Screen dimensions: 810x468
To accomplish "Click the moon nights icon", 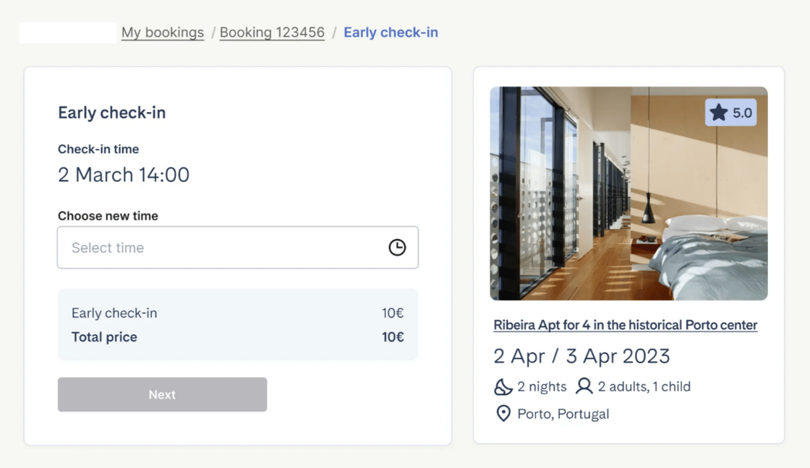I will point(503,386).
